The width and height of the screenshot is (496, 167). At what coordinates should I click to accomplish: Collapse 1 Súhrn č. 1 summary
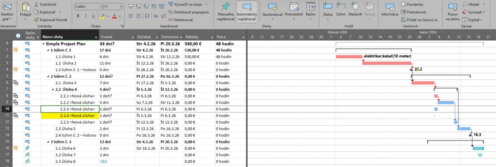tap(48, 50)
